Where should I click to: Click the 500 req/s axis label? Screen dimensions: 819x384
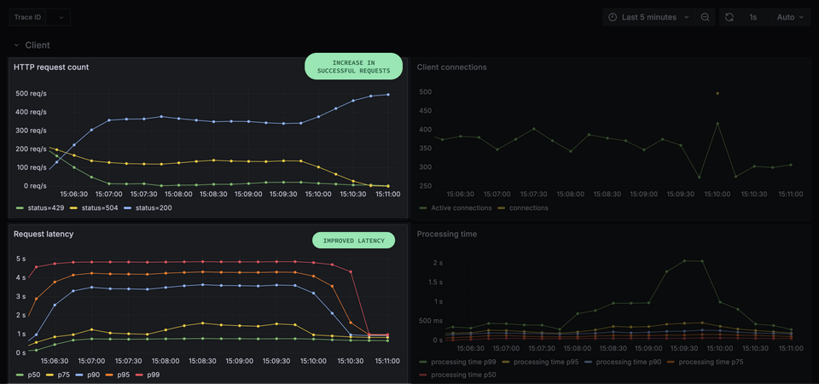point(32,94)
